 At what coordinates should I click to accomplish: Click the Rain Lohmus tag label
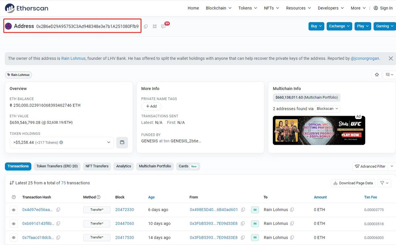pos(18,75)
